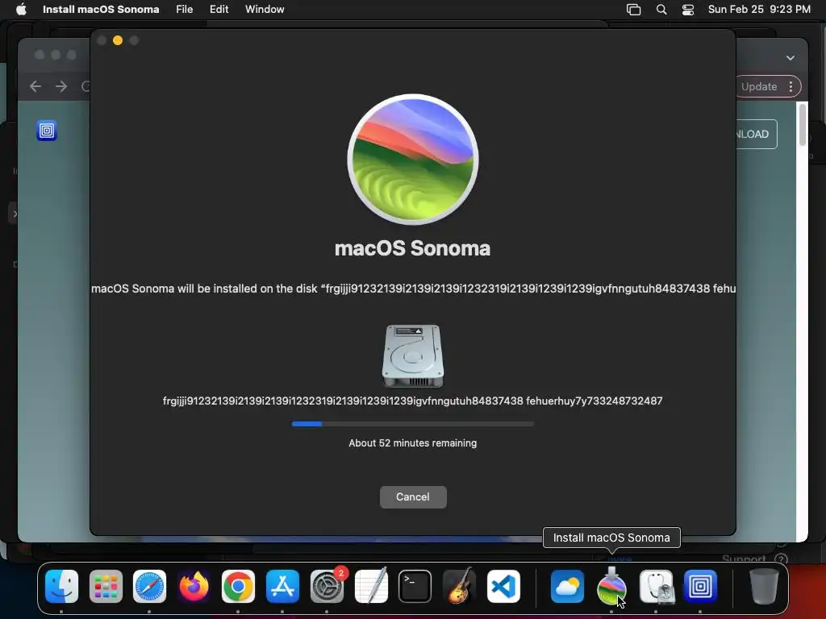Click the installation progress bar

click(412, 424)
